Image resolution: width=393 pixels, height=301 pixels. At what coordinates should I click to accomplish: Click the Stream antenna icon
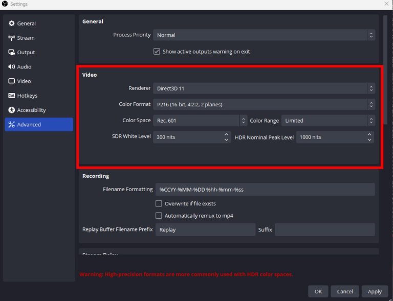(12, 38)
